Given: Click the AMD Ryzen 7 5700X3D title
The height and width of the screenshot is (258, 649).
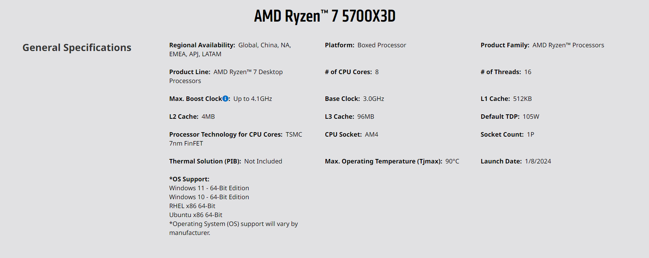Looking at the screenshot, I should click(x=324, y=16).
